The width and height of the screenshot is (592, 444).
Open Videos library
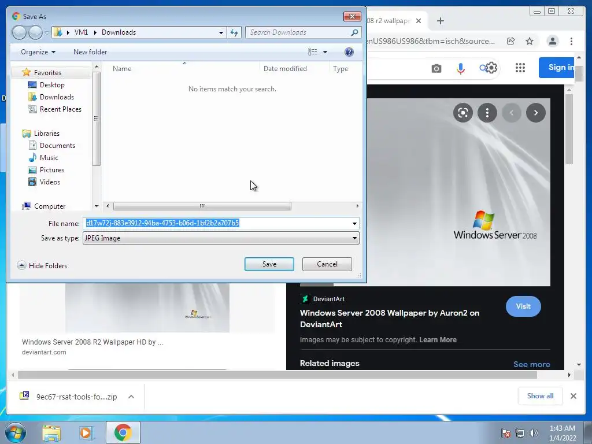pyautogui.click(x=50, y=182)
